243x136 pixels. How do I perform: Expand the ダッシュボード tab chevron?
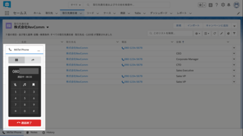[x=171, y=13]
